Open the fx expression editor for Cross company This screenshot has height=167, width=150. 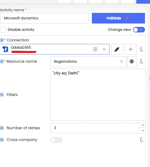pos(141,140)
